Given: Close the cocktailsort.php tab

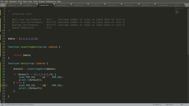Looking at the screenshot, I should click(x=170, y=5).
